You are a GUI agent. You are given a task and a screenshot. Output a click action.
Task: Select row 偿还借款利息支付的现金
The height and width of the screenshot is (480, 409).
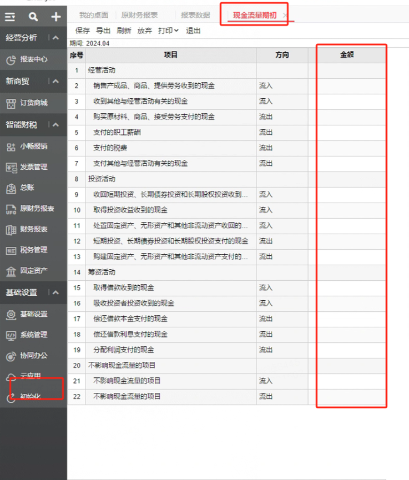tap(227, 335)
